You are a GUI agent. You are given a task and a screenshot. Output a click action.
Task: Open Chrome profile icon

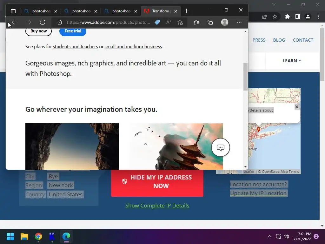(308, 17)
